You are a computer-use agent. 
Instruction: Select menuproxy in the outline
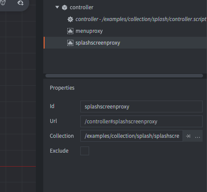coord(89,31)
